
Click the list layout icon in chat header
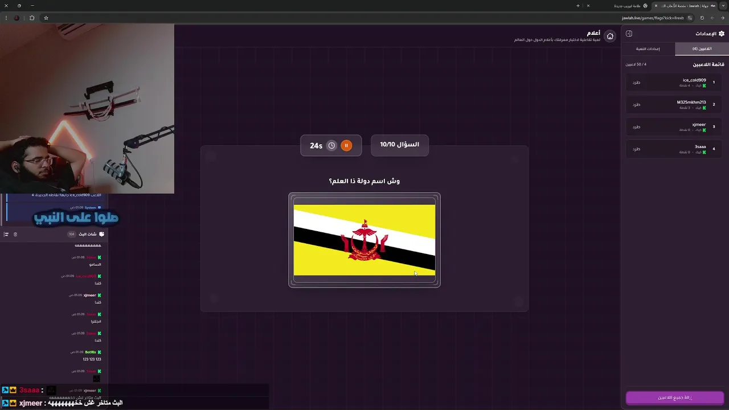pos(6,234)
